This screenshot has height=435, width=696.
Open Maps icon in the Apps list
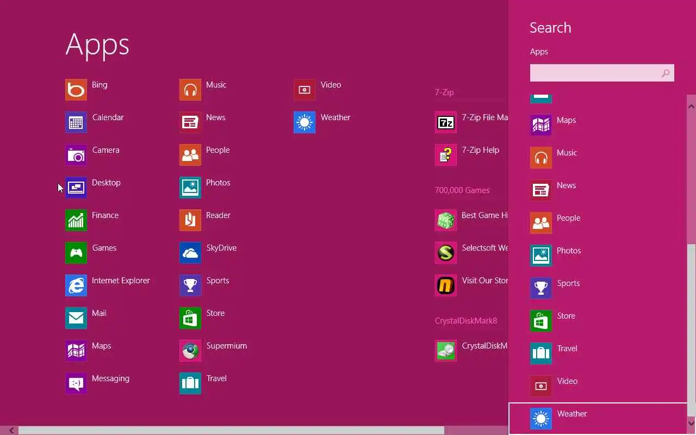tap(76, 351)
